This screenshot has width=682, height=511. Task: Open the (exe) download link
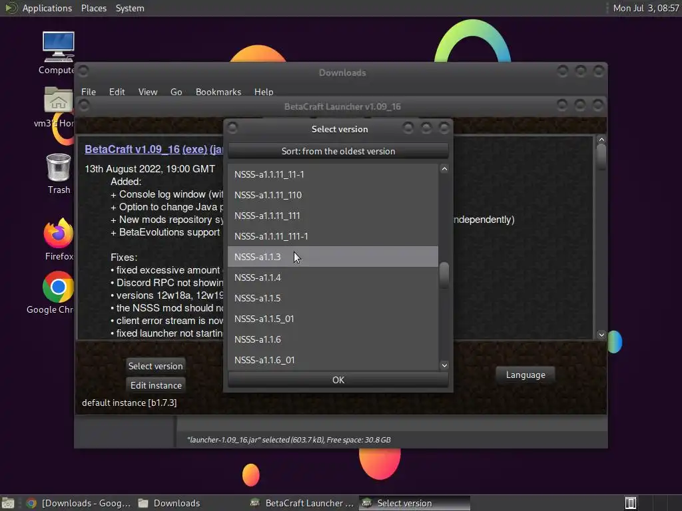click(x=194, y=149)
